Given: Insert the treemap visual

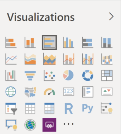Looking at the screenshot, I should pos(107,76).
